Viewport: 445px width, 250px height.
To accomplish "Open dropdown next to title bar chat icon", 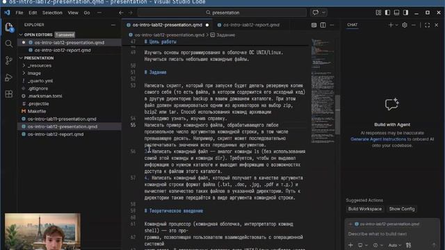I will click(x=323, y=12).
